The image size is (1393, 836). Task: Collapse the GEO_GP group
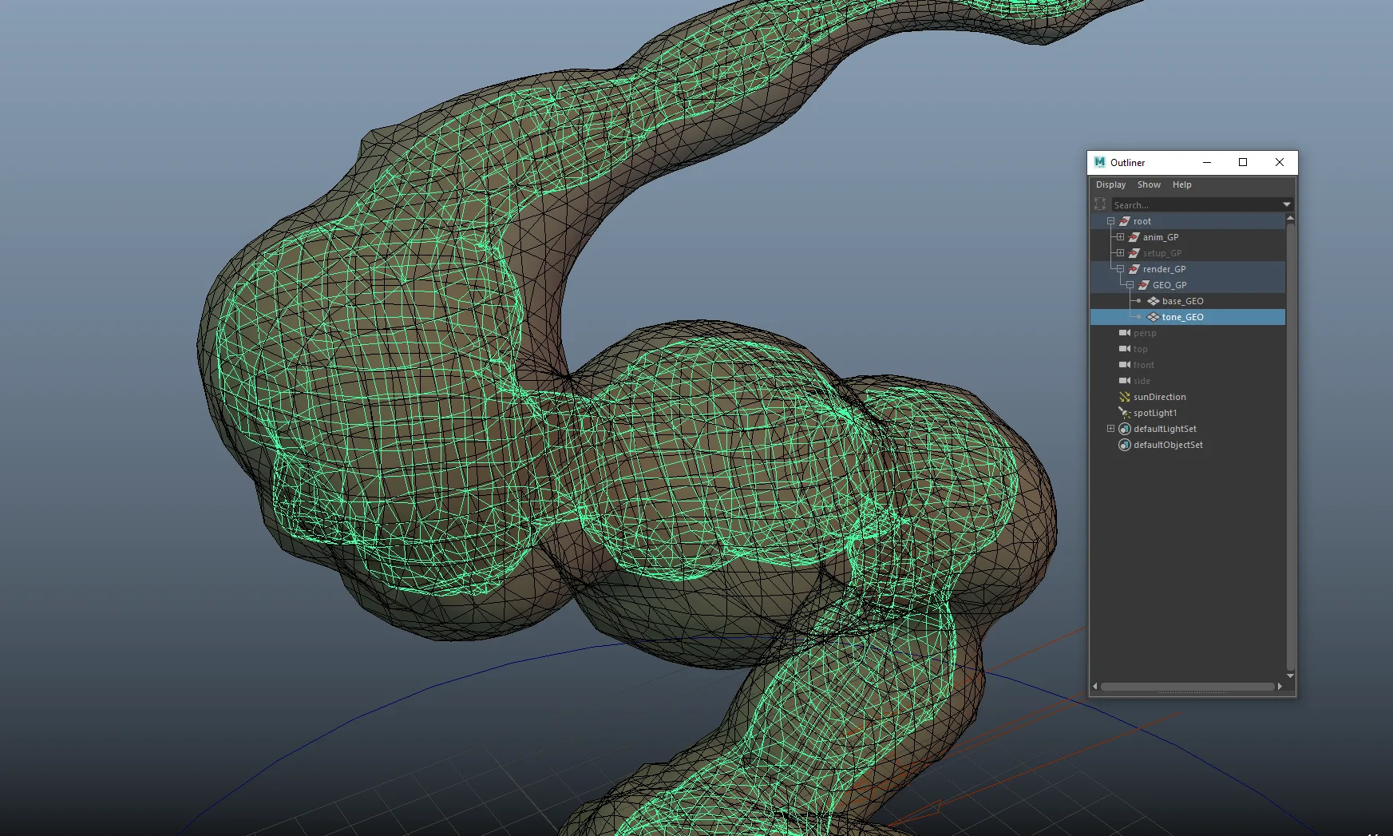[1130, 285]
